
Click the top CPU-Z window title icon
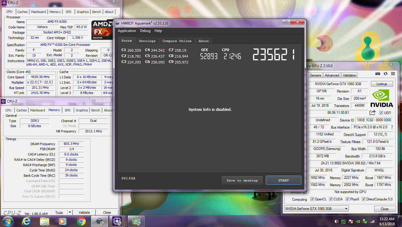pyautogui.click(x=4, y=3)
